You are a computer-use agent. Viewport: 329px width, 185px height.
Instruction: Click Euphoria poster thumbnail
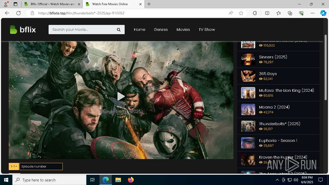coord(248,143)
